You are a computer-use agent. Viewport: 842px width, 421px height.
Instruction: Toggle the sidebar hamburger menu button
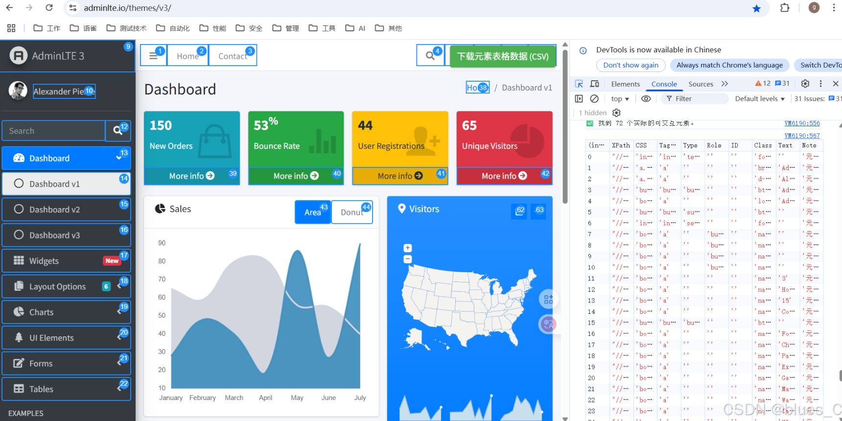153,56
